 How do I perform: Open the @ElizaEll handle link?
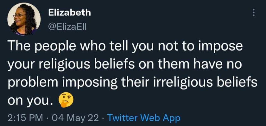(67, 27)
